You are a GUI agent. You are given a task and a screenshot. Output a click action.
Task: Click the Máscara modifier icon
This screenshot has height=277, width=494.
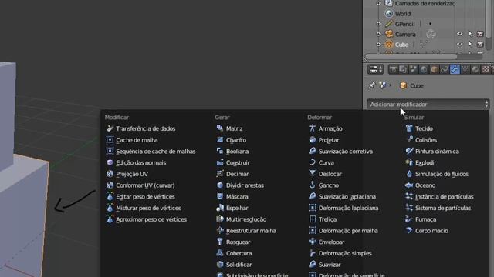[x=220, y=196]
